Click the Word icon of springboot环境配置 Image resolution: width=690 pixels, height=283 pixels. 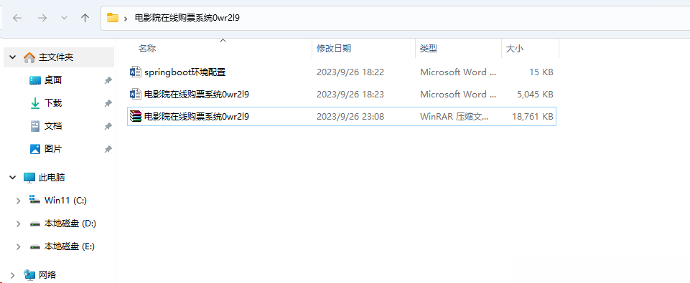[136, 72]
